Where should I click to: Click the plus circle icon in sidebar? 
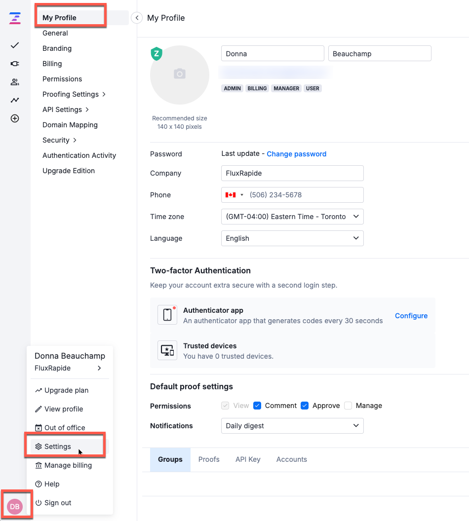coord(15,118)
